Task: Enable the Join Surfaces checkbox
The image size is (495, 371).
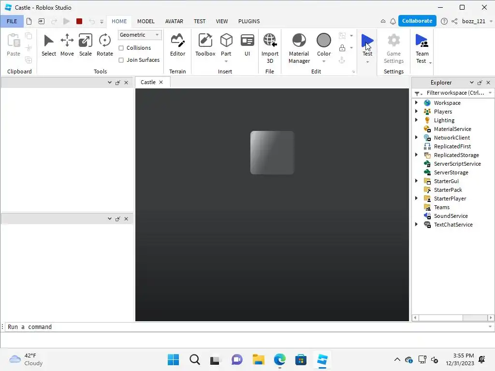Action: (121, 60)
